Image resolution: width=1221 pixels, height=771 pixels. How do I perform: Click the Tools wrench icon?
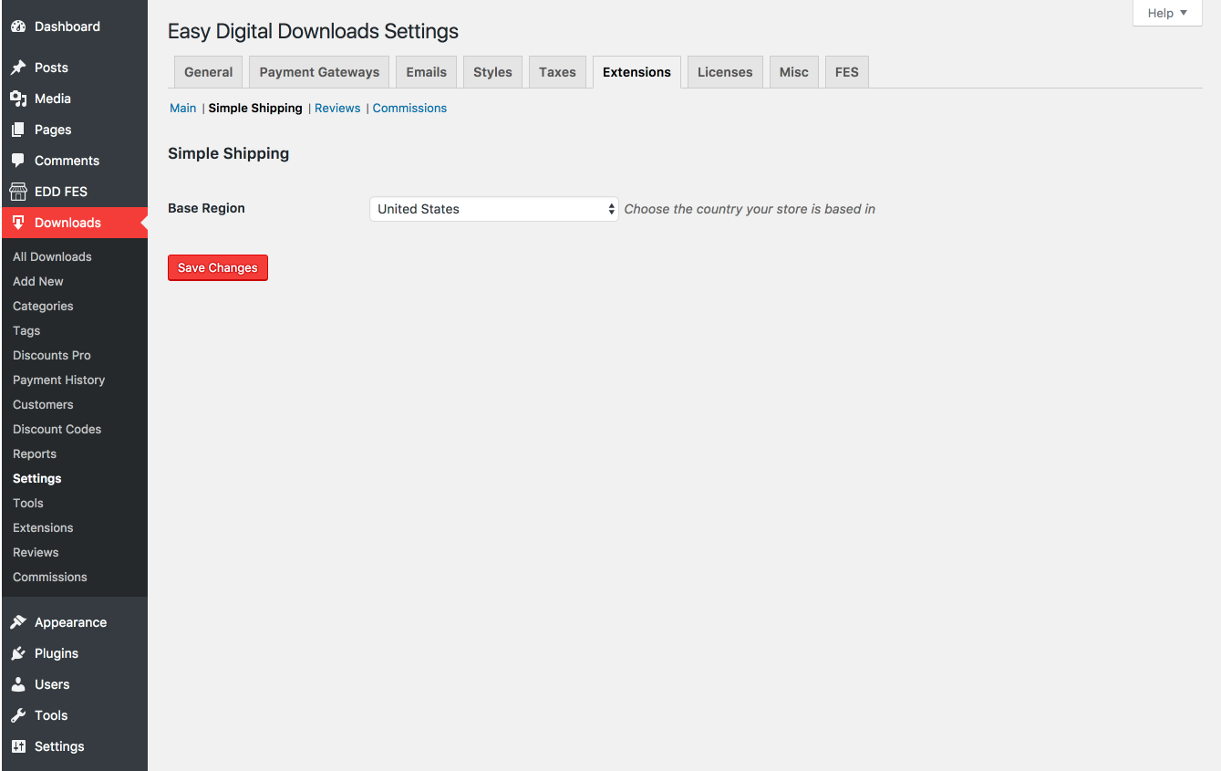pyautogui.click(x=18, y=715)
